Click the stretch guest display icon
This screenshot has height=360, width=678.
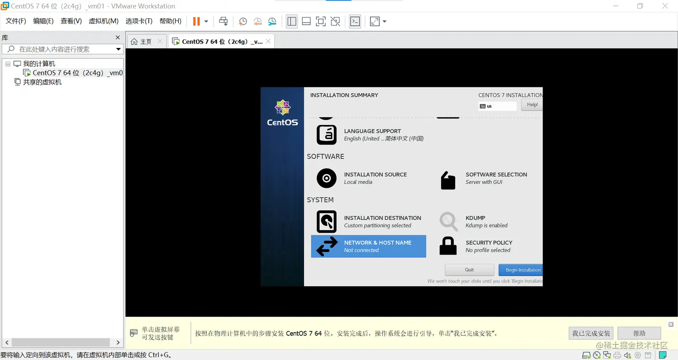point(374,21)
